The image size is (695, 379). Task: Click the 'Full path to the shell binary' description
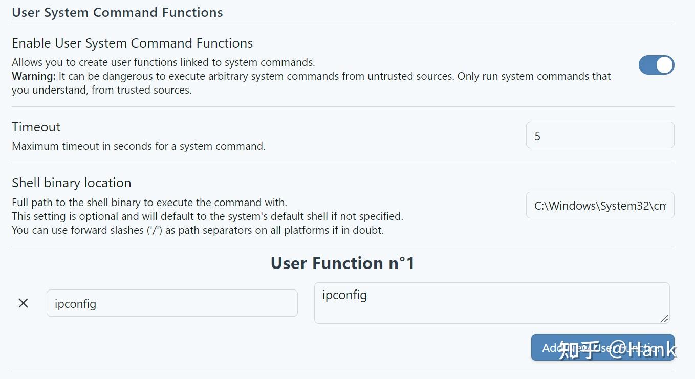coord(149,203)
